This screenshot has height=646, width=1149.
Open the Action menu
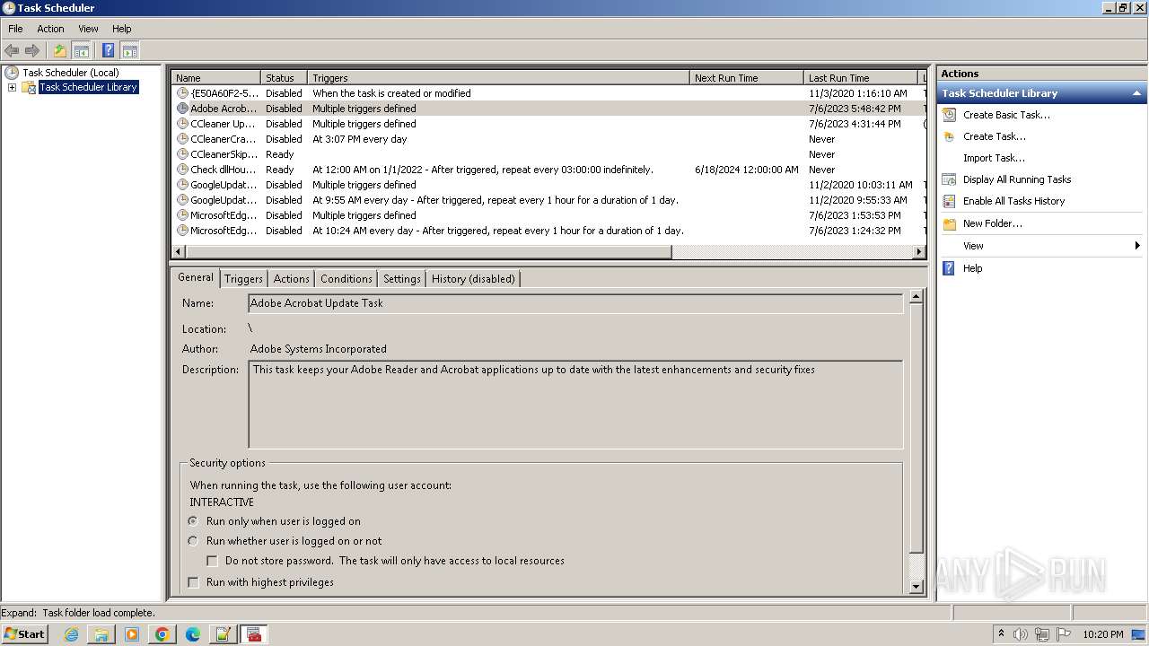click(x=50, y=29)
